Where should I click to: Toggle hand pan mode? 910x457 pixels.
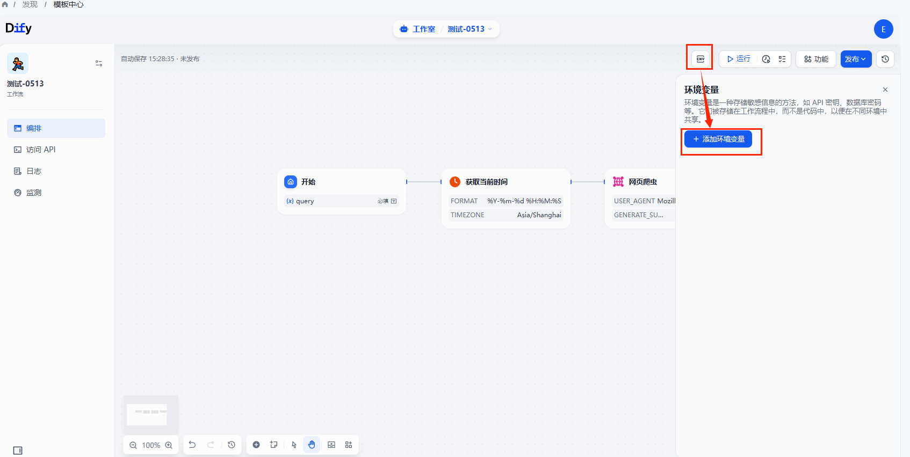pos(312,445)
